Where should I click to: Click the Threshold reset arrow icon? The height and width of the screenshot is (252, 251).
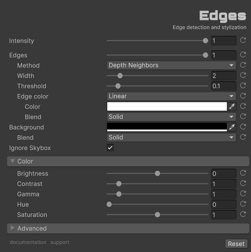tap(243, 86)
